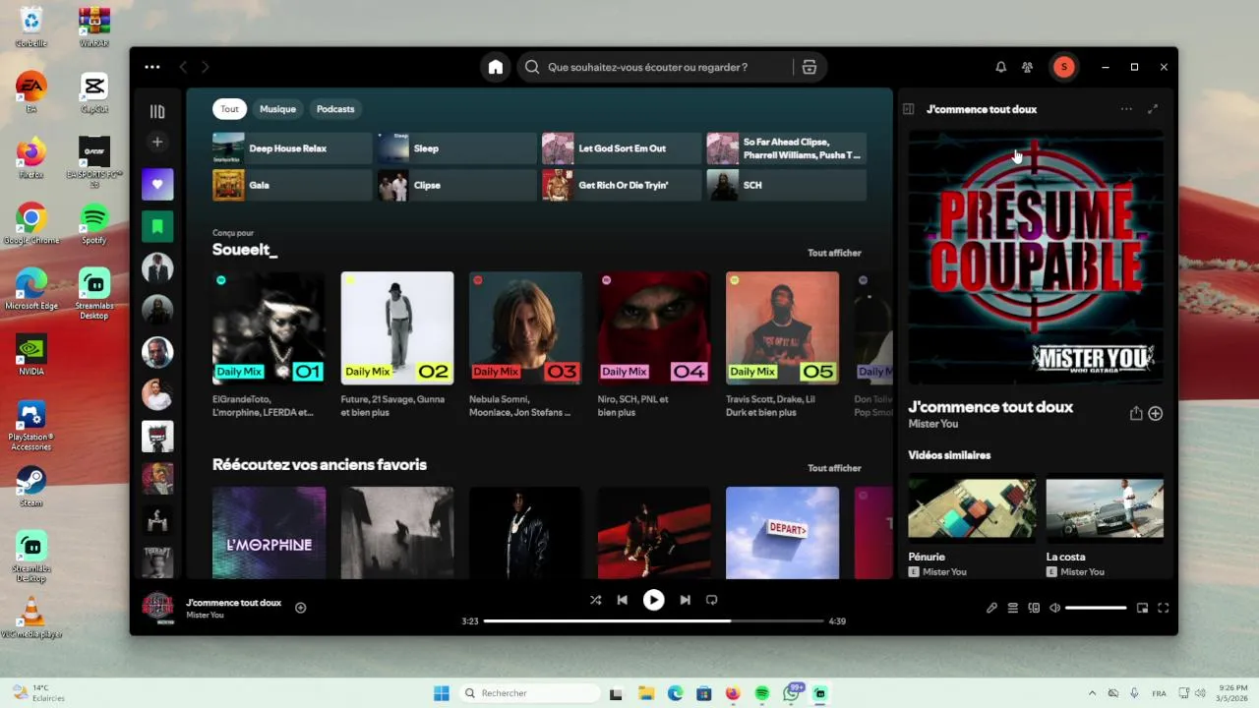Click the taskbar Rechercher search box
This screenshot has width=1259, height=708.
click(x=530, y=693)
